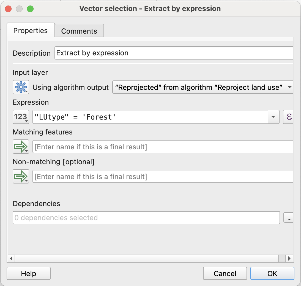Switch to the Comments tab

pyautogui.click(x=79, y=31)
